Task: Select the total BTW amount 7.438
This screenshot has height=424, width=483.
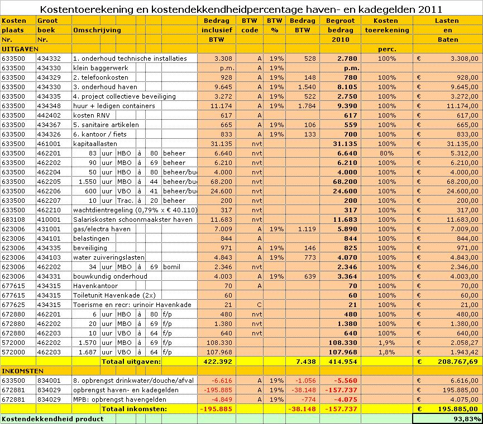Action: [306, 362]
